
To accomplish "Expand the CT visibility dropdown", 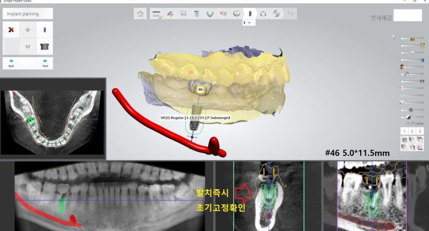I will [x=416, y=124].
